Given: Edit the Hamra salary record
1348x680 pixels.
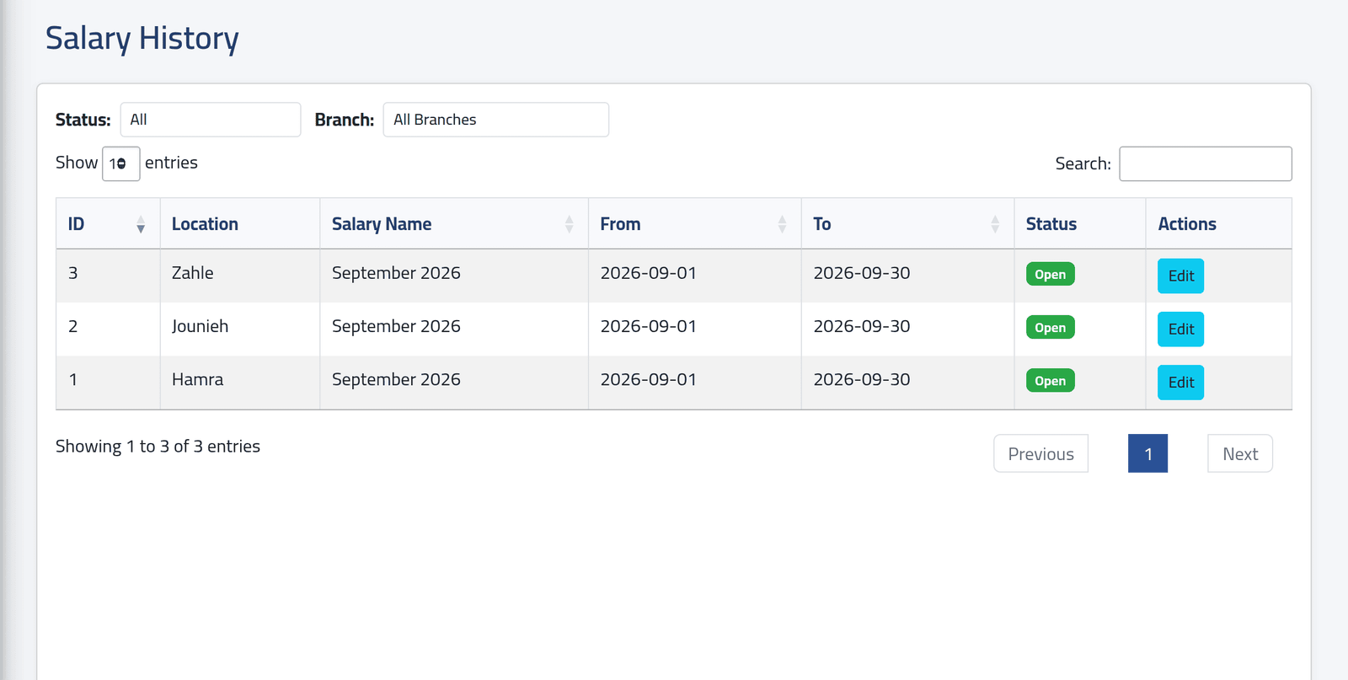Looking at the screenshot, I should [1180, 382].
